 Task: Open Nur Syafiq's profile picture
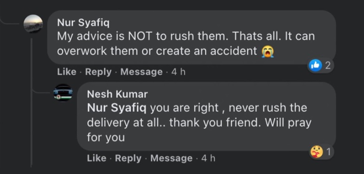click(33, 24)
